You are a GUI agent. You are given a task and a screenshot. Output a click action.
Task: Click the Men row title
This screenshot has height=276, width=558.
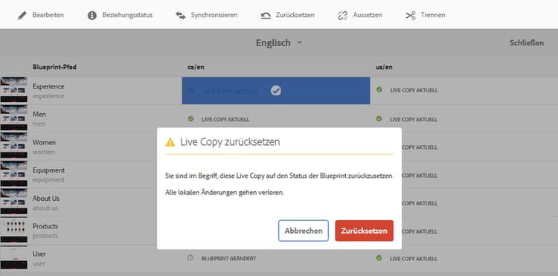pos(39,115)
